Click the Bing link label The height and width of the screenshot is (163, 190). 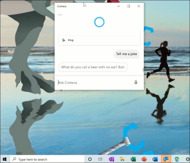coord(71,40)
